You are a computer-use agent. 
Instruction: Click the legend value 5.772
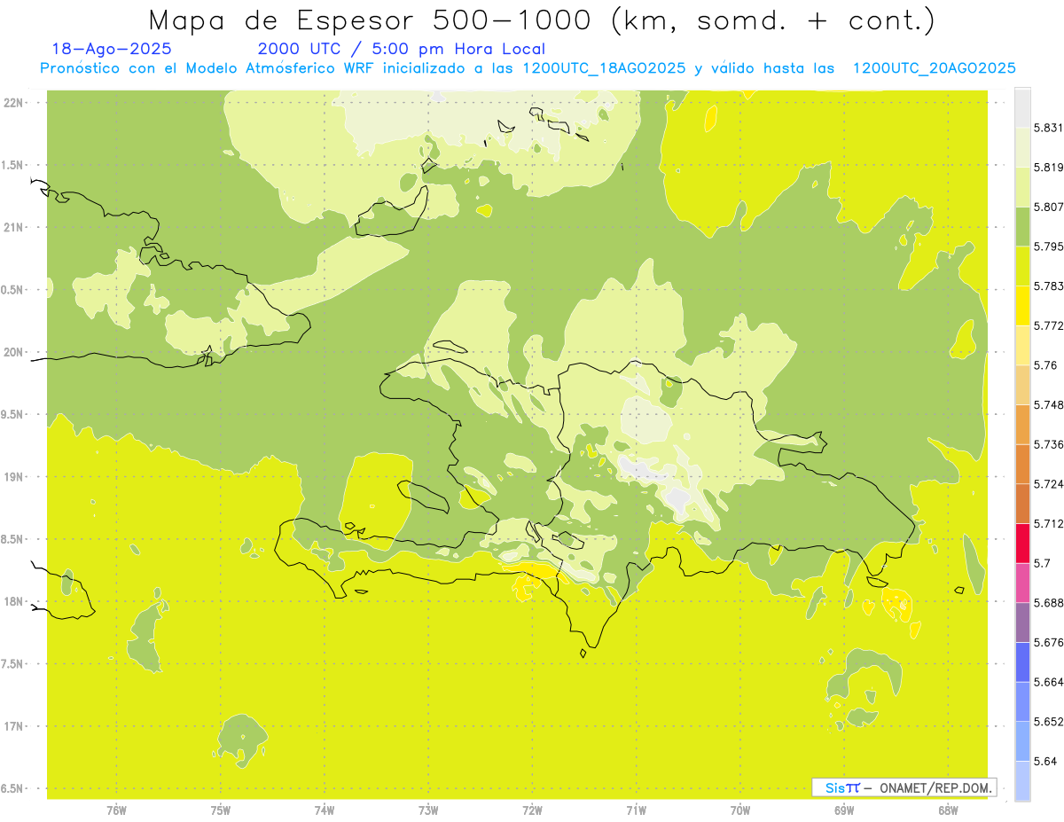[1049, 325]
